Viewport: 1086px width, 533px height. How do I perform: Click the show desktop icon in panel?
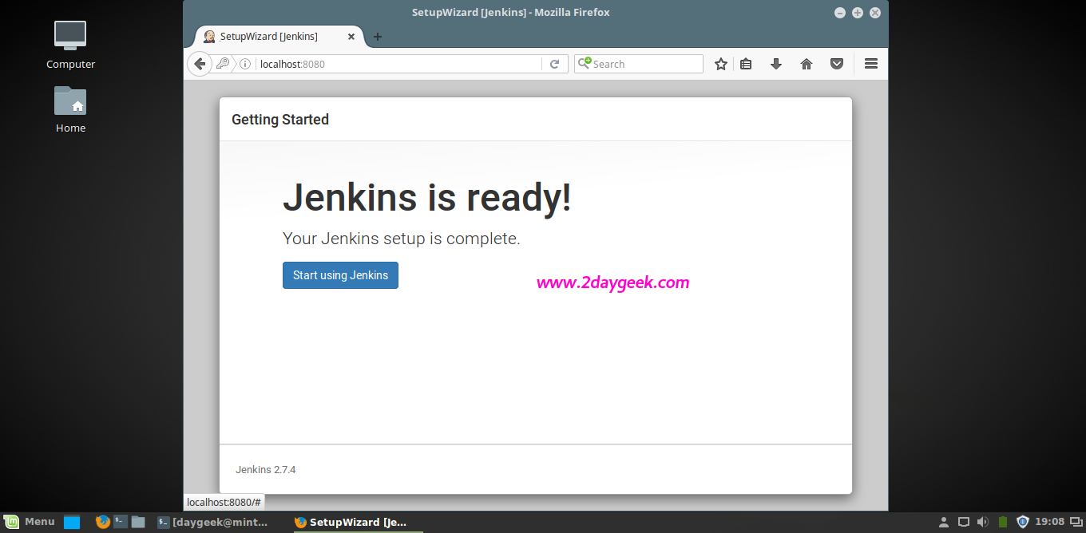(x=72, y=523)
